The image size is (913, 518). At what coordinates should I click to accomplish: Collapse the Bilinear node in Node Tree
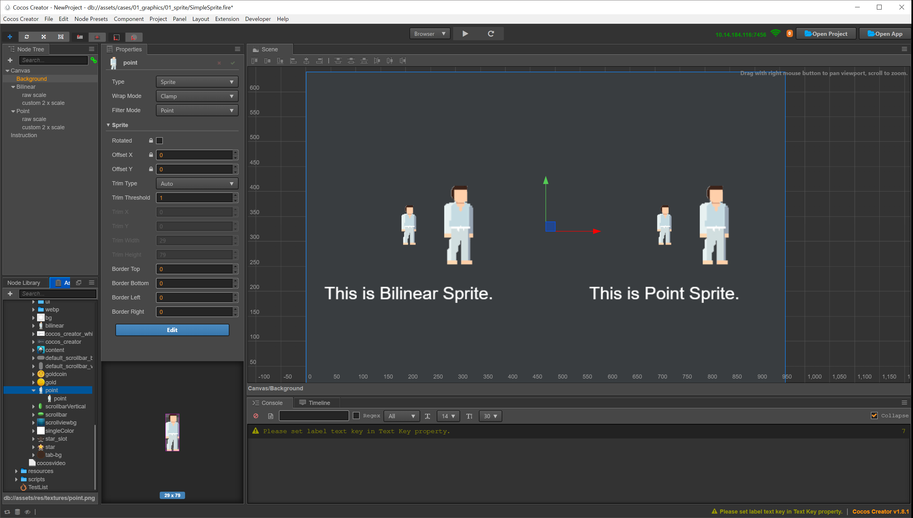click(x=13, y=87)
